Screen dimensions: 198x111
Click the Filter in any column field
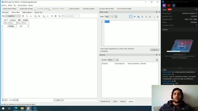point(71,16)
